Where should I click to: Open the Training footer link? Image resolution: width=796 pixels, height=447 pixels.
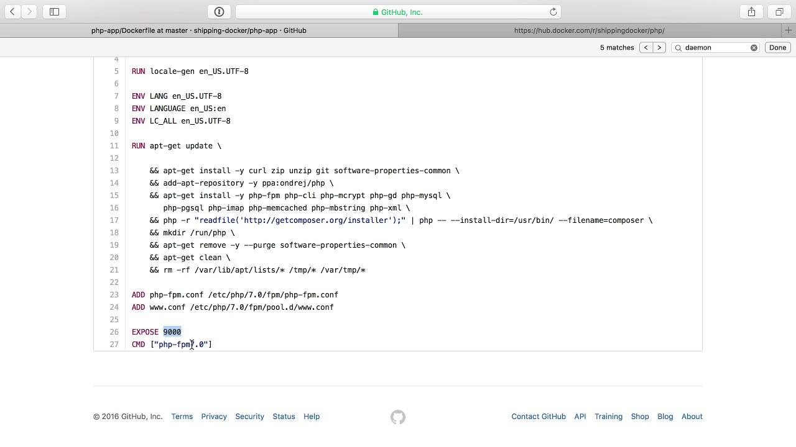point(608,417)
